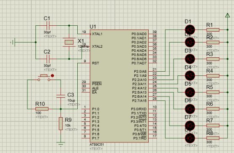
Task: Click the XTAL2 pin label
Action: 97,46
